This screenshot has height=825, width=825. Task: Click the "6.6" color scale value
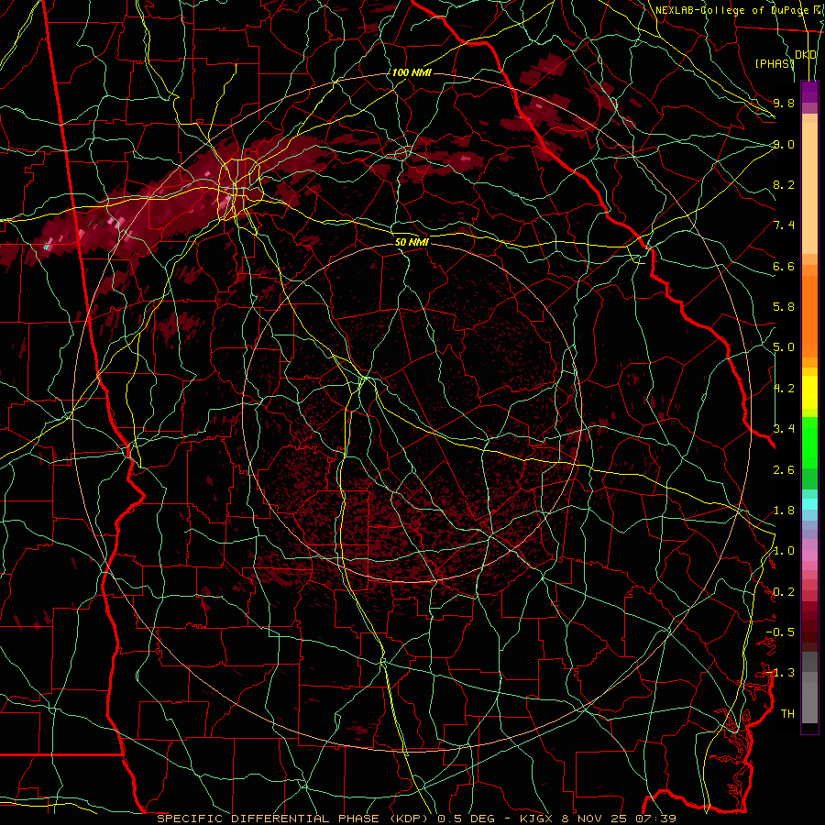point(784,266)
